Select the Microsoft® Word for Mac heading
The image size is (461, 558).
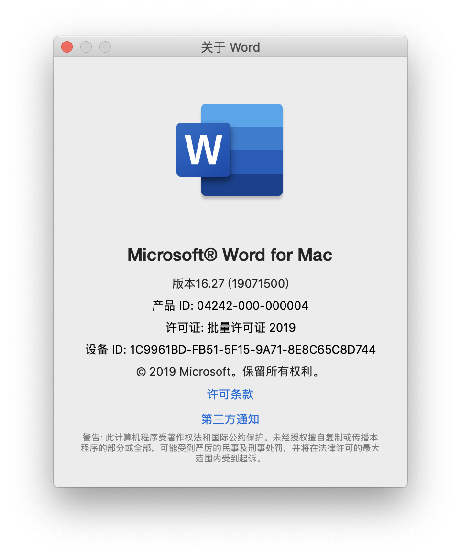click(230, 255)
